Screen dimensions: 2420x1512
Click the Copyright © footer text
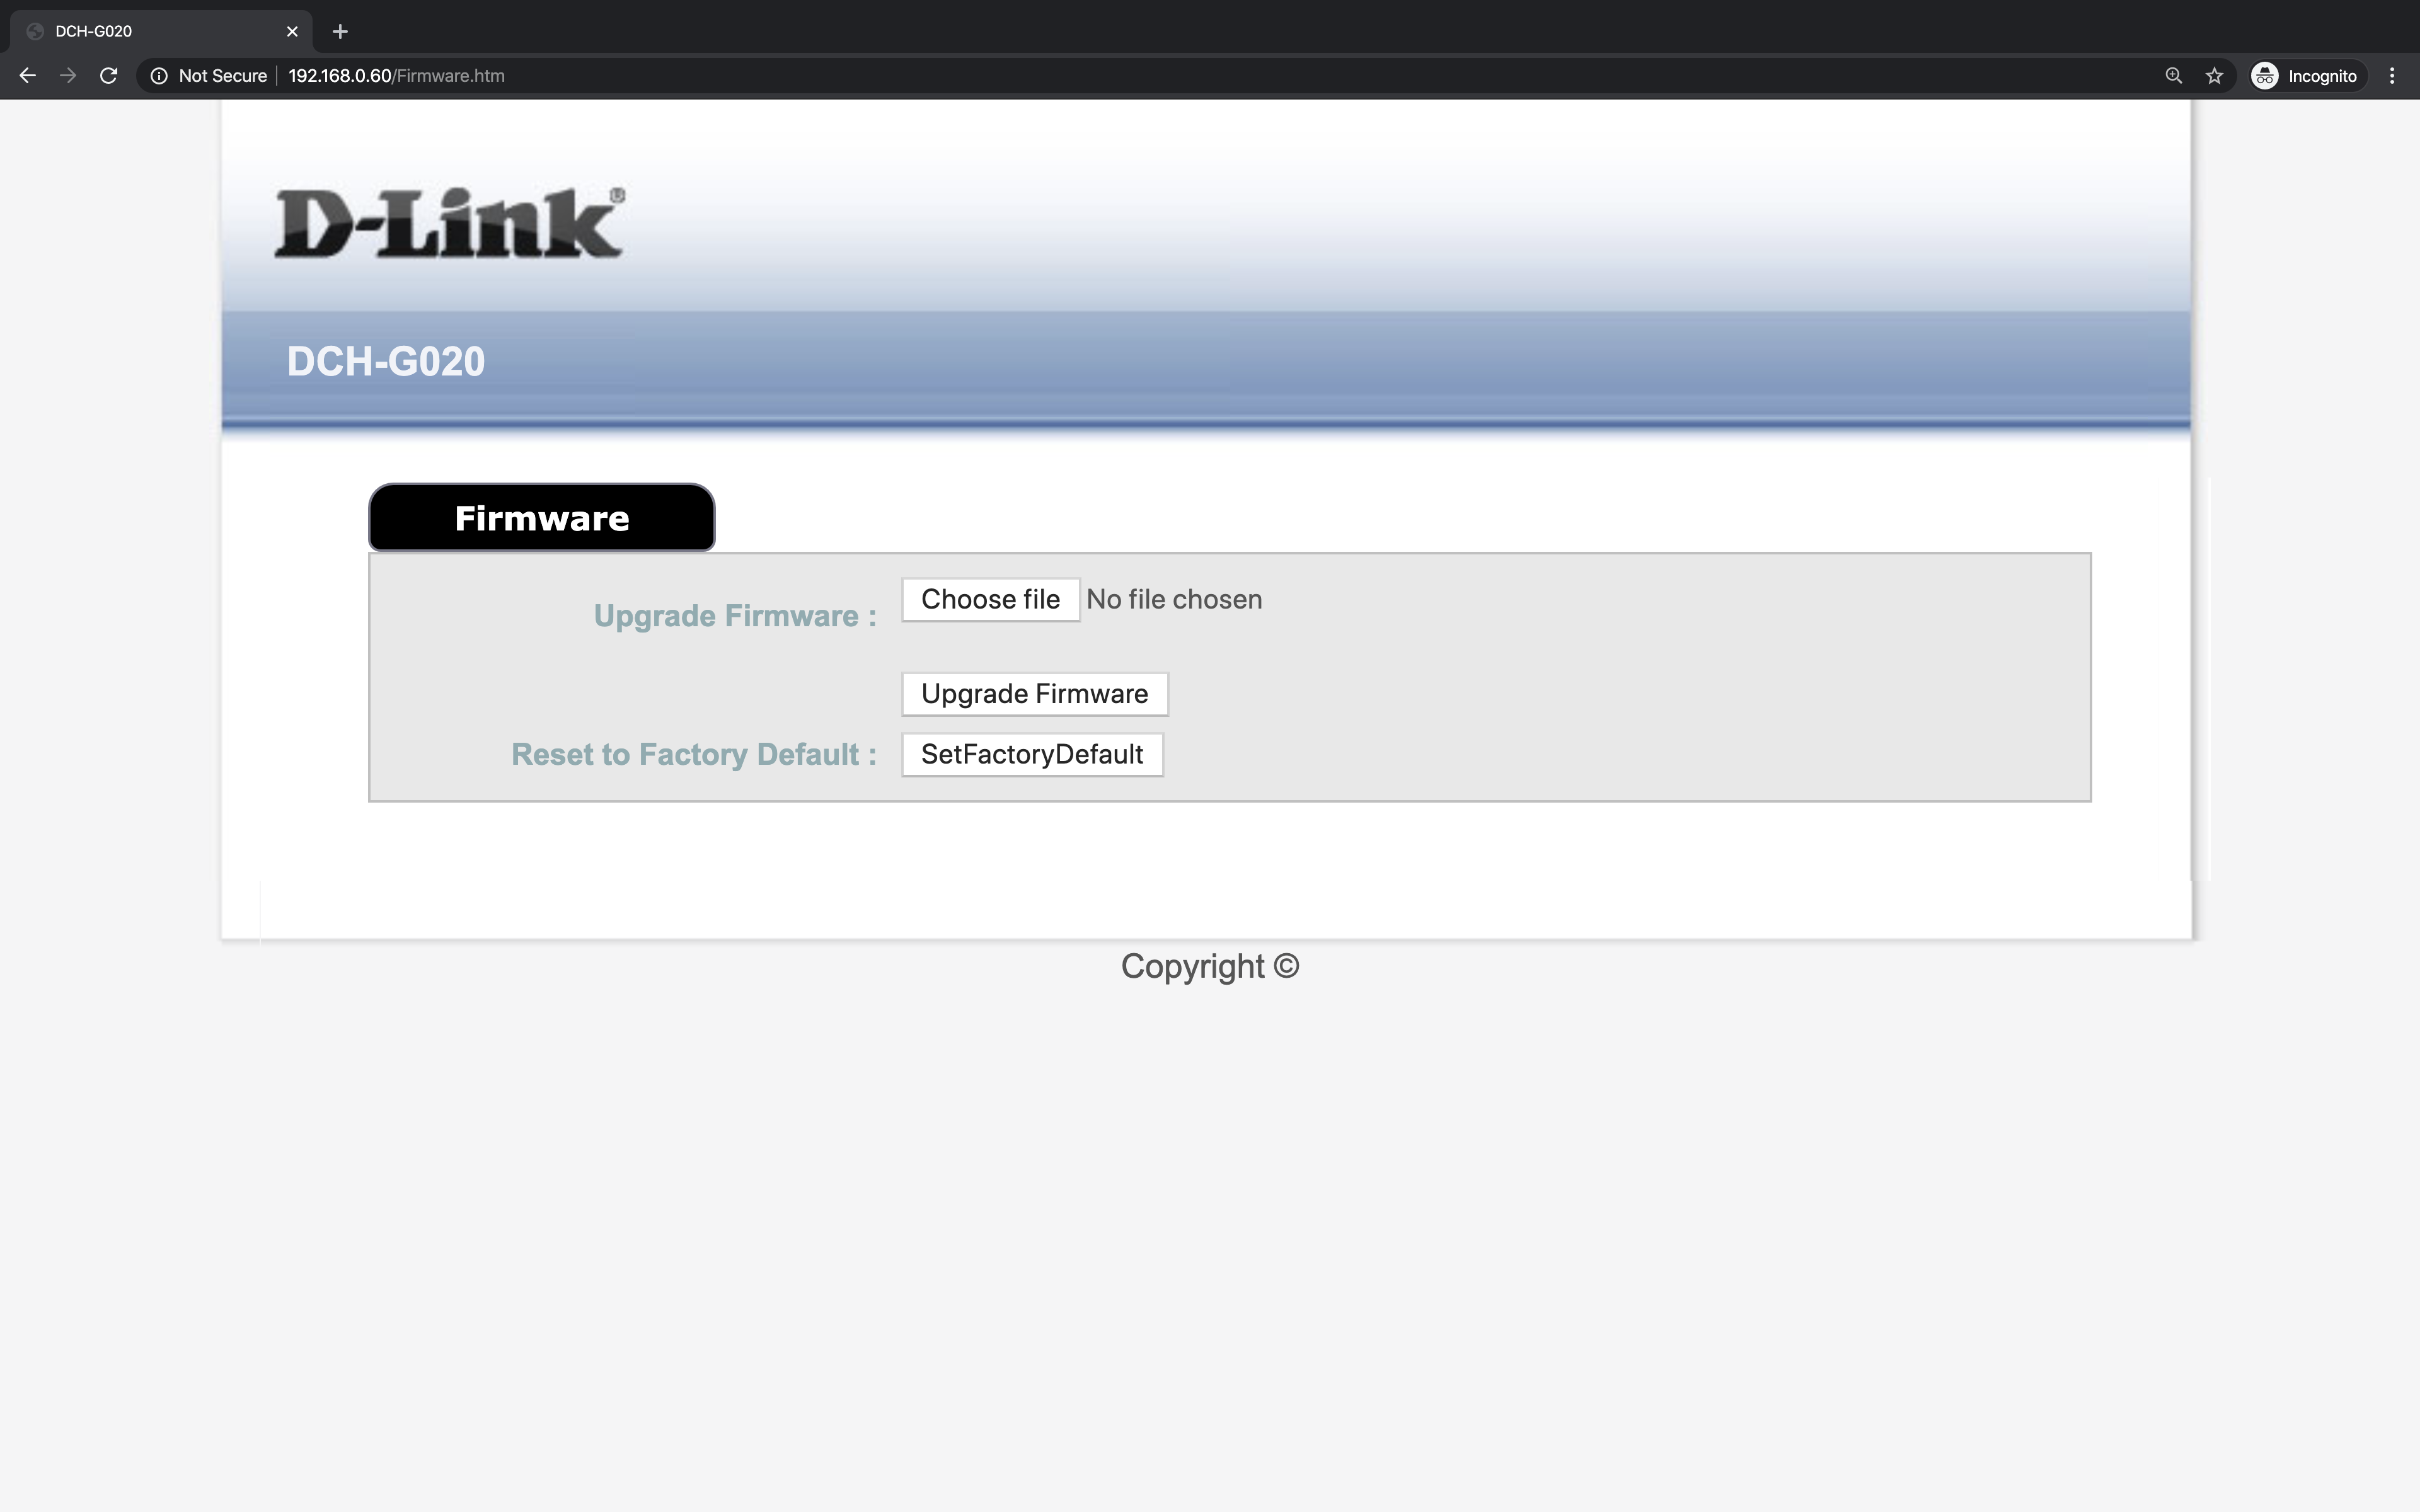(1210, 966)
